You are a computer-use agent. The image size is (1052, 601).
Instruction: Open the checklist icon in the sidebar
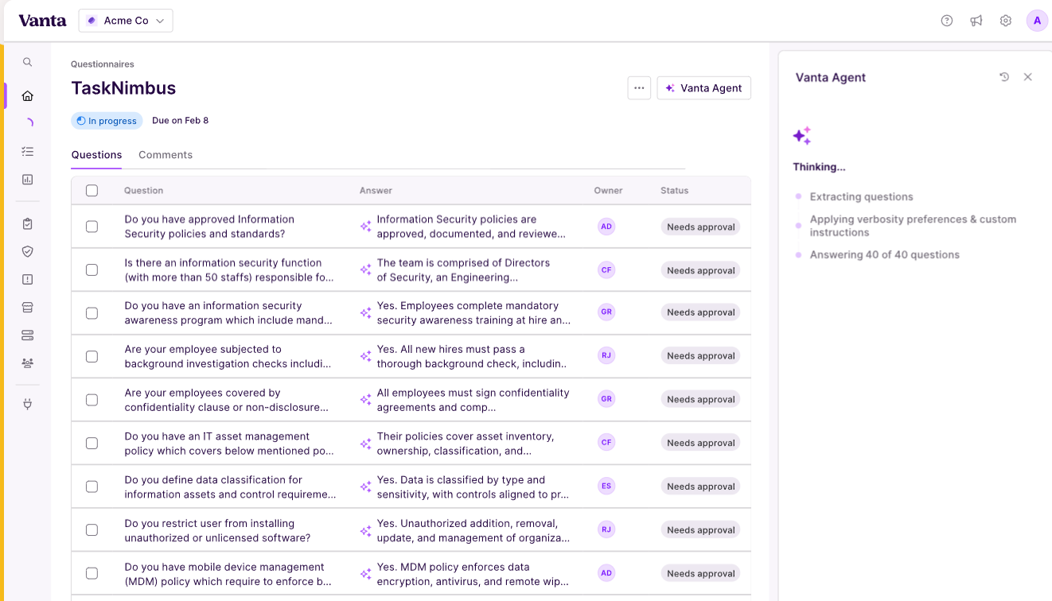click(x=27, y=151)
